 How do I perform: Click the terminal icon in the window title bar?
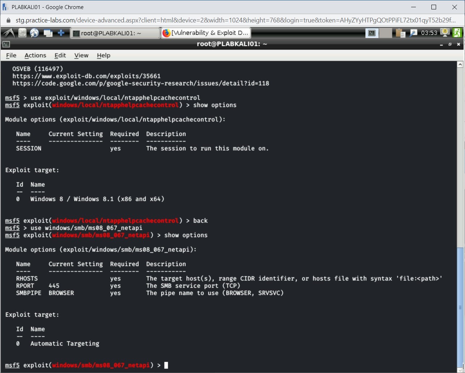coord(5,44)
